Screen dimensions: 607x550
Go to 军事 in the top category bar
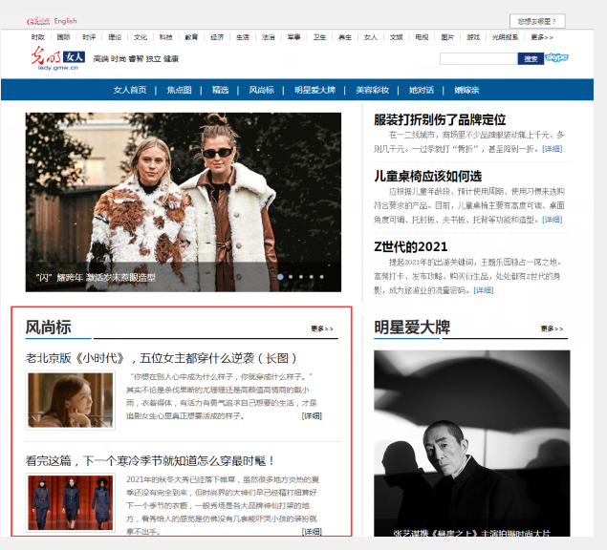pos(293,37)
